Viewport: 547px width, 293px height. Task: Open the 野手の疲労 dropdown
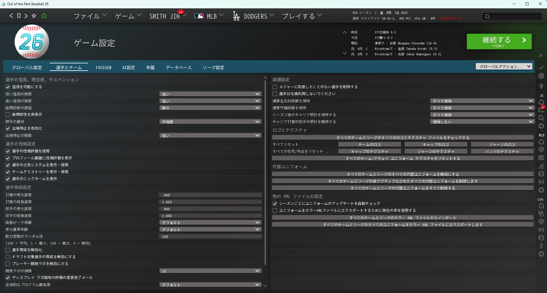(x=210, y=122)
